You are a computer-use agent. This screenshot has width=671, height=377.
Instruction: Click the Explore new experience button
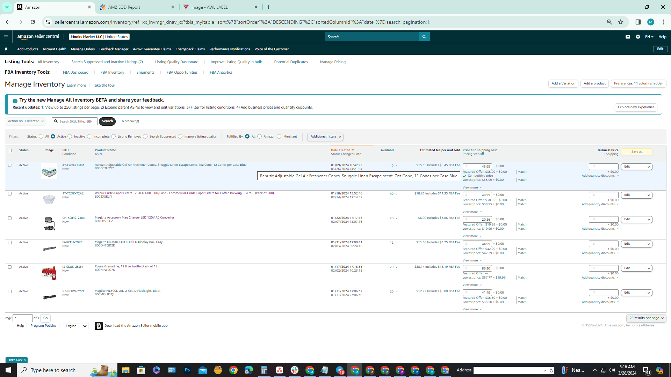point(636,107)
